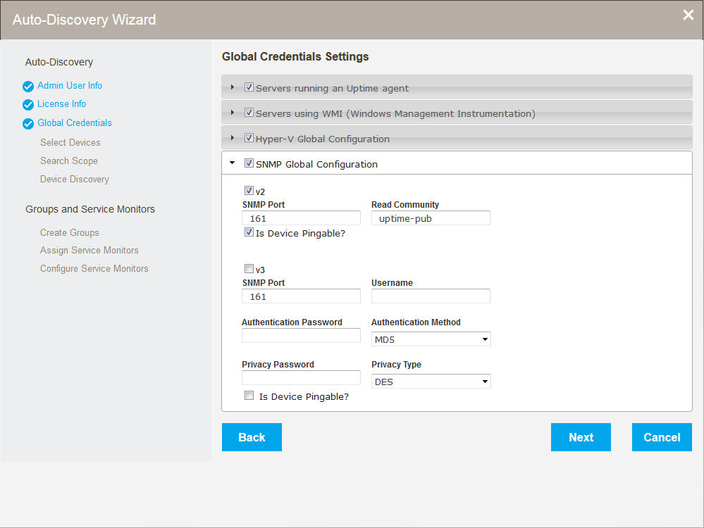Toggle v2 Is Device Pingable checkbox
The width and height of the screenshot is (704, 528).
pyautogui.click(x=249, y=232)
